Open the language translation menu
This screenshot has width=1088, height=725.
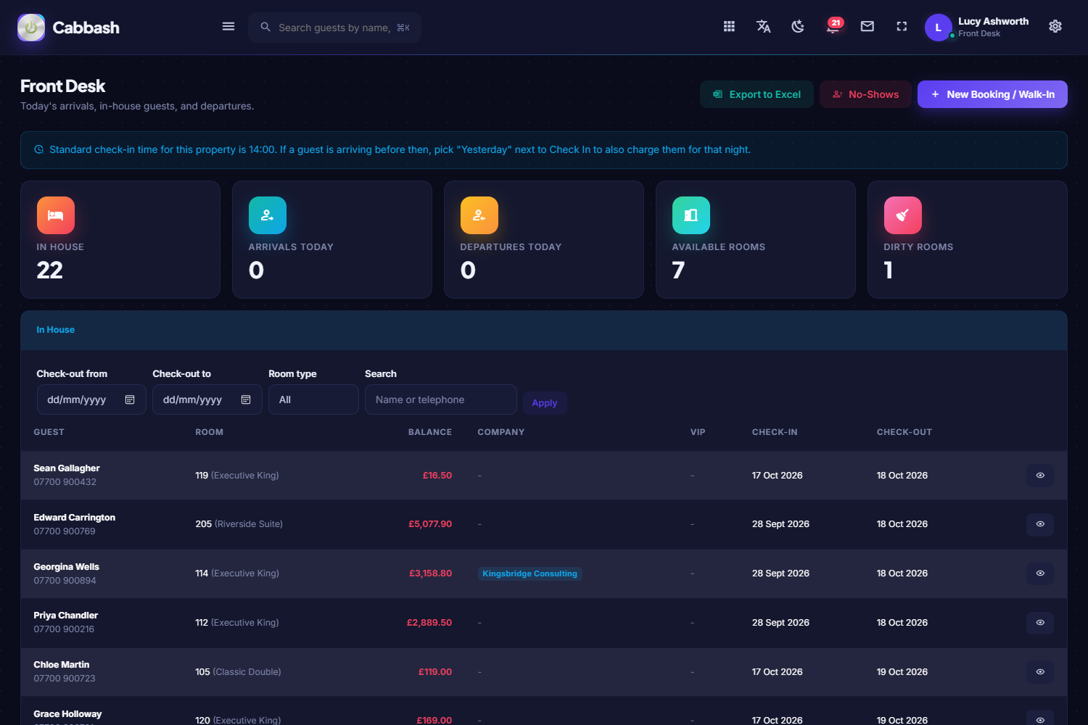[x=764, y=27]
